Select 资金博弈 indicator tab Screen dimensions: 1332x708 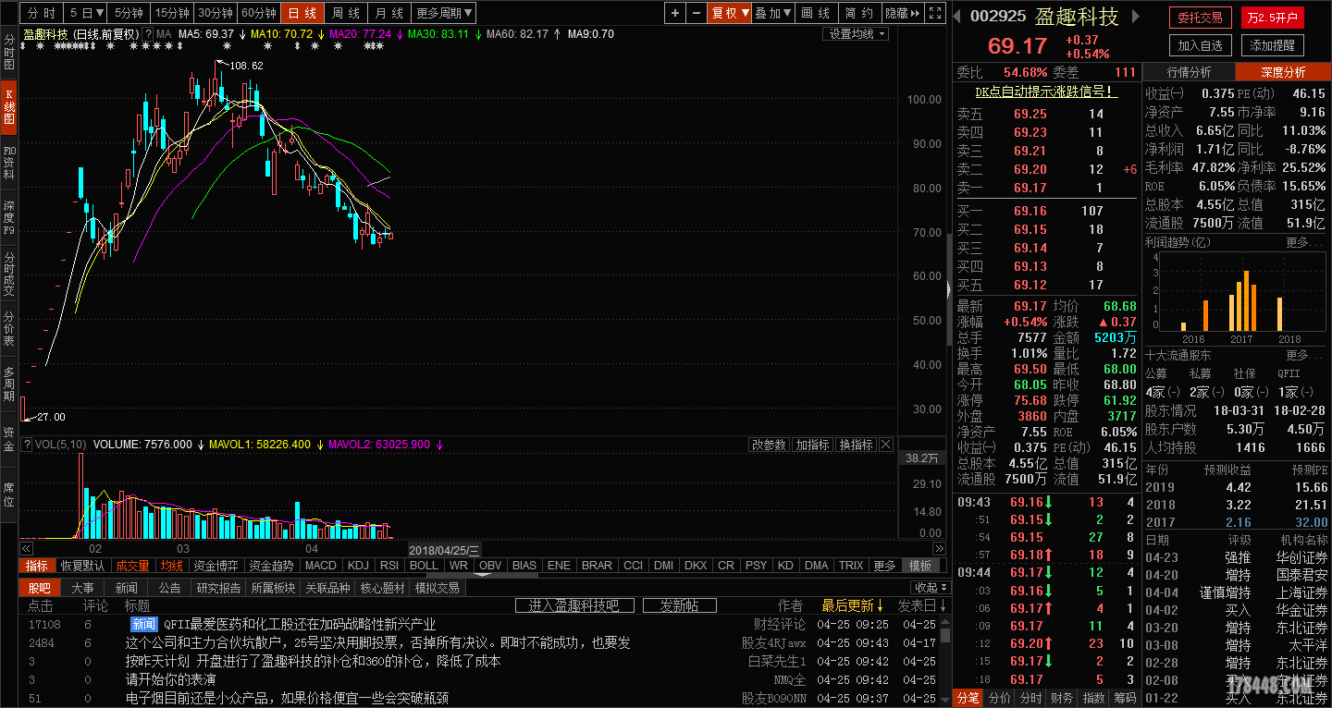pos(216,566)
